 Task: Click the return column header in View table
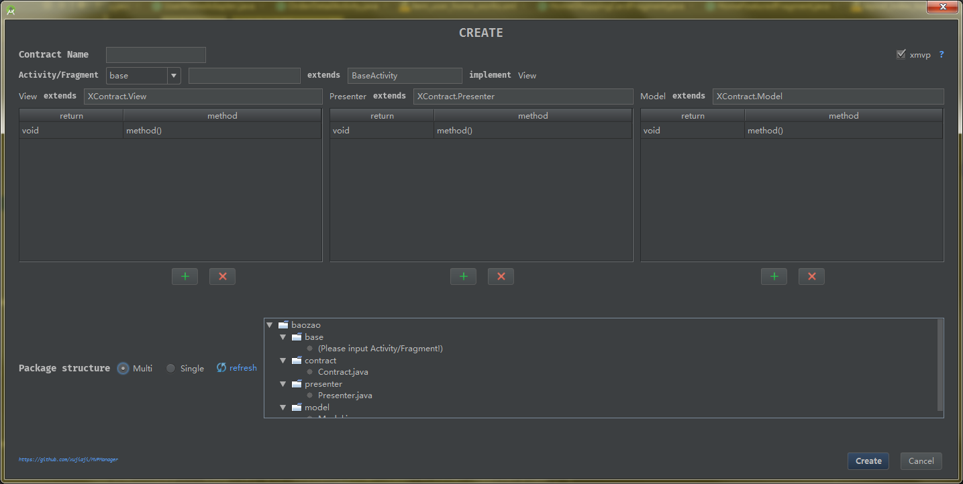click(x=71, y=116)
